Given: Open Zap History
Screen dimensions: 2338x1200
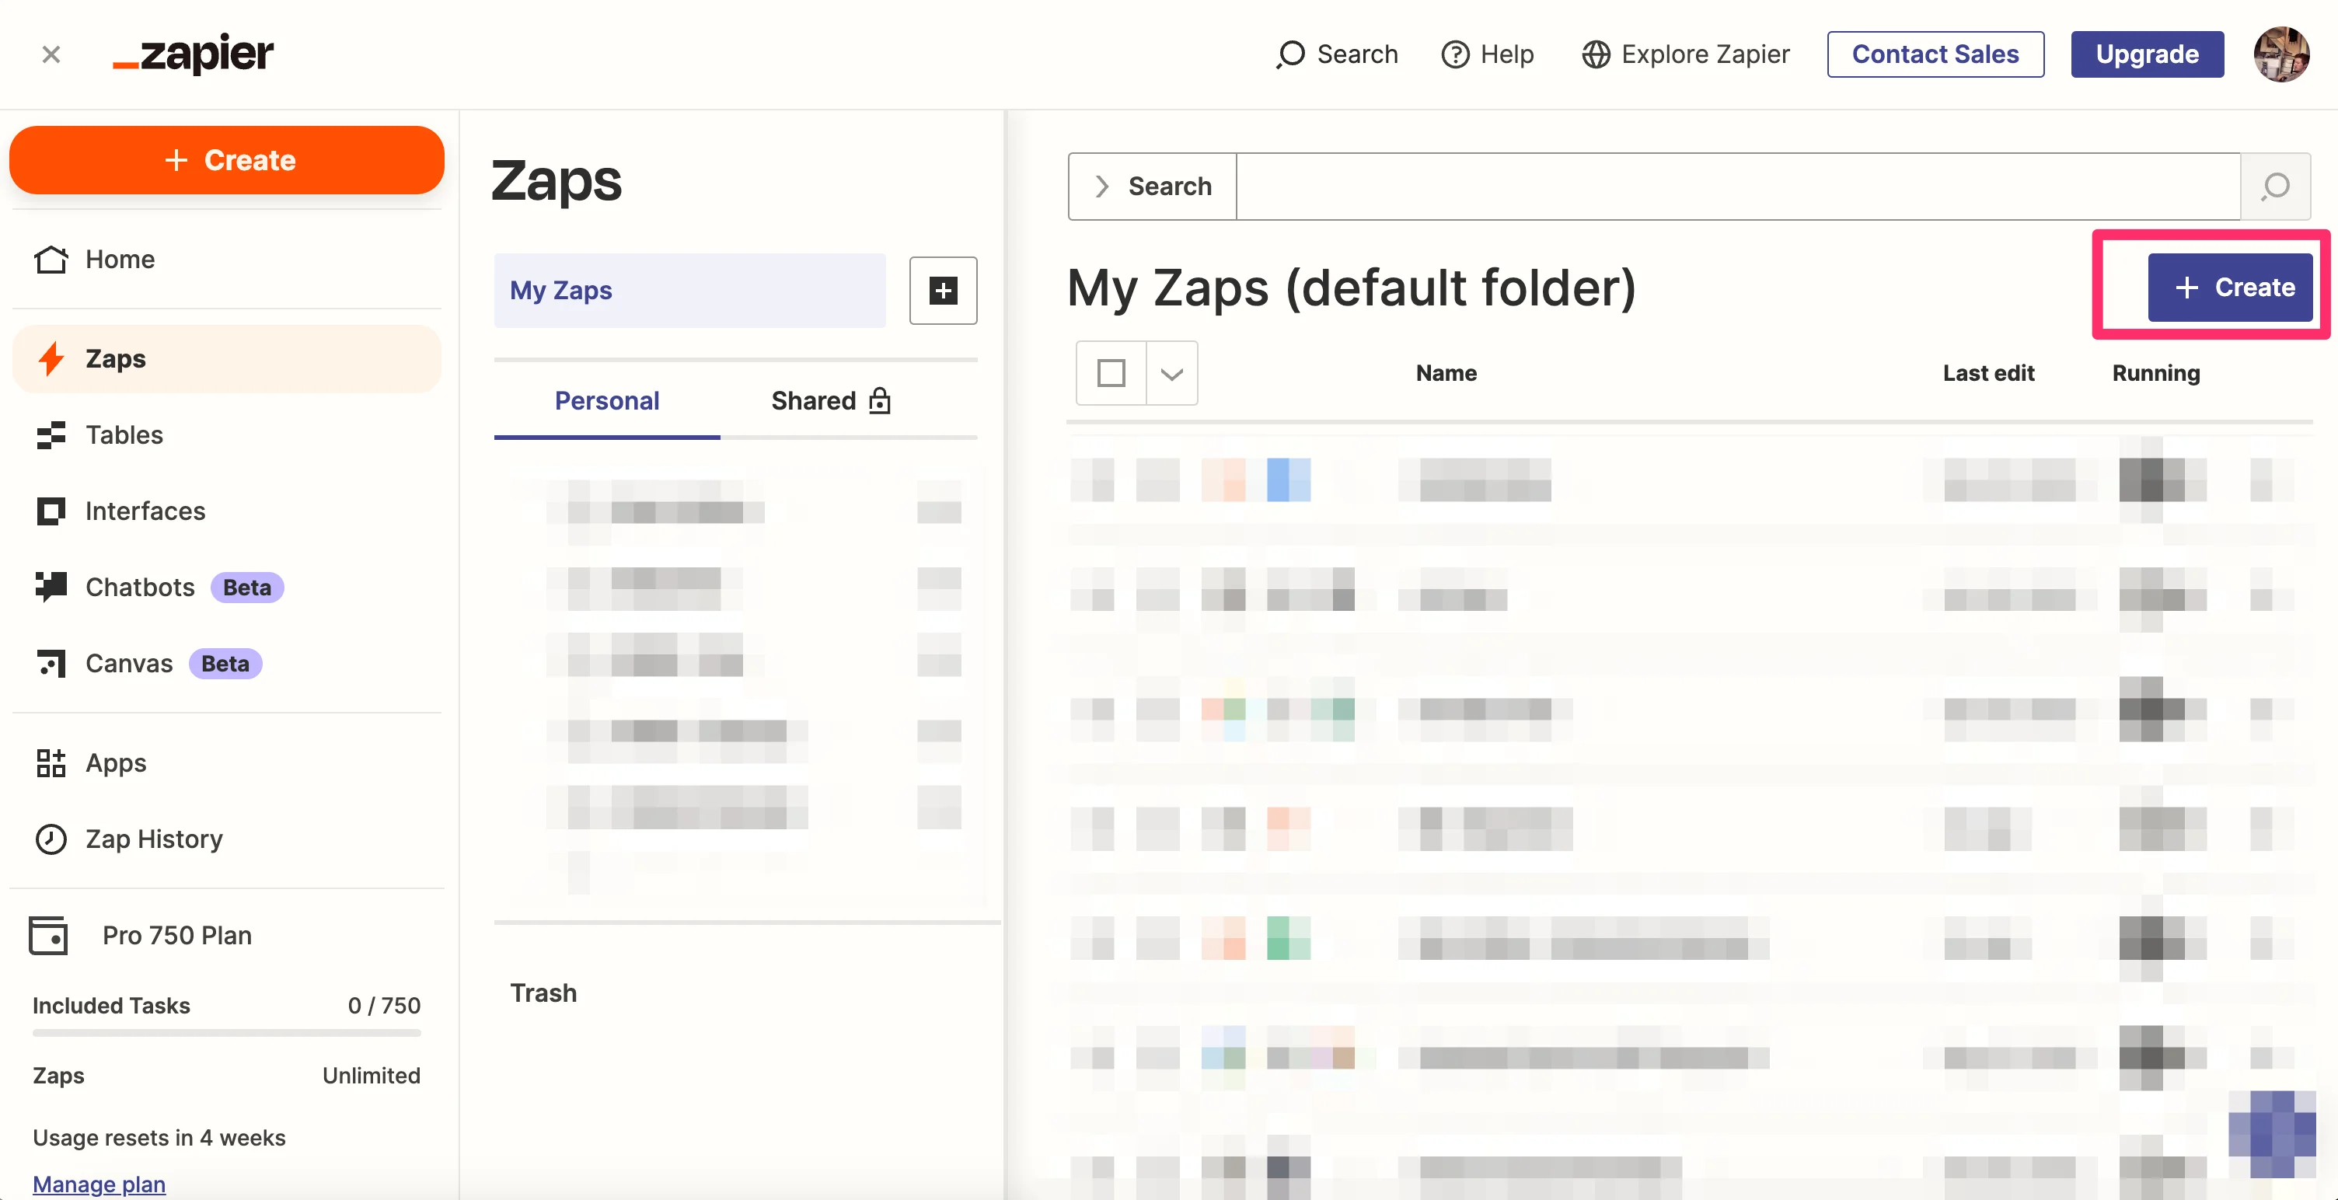Looking at the screenshot, I should [153, 839].
